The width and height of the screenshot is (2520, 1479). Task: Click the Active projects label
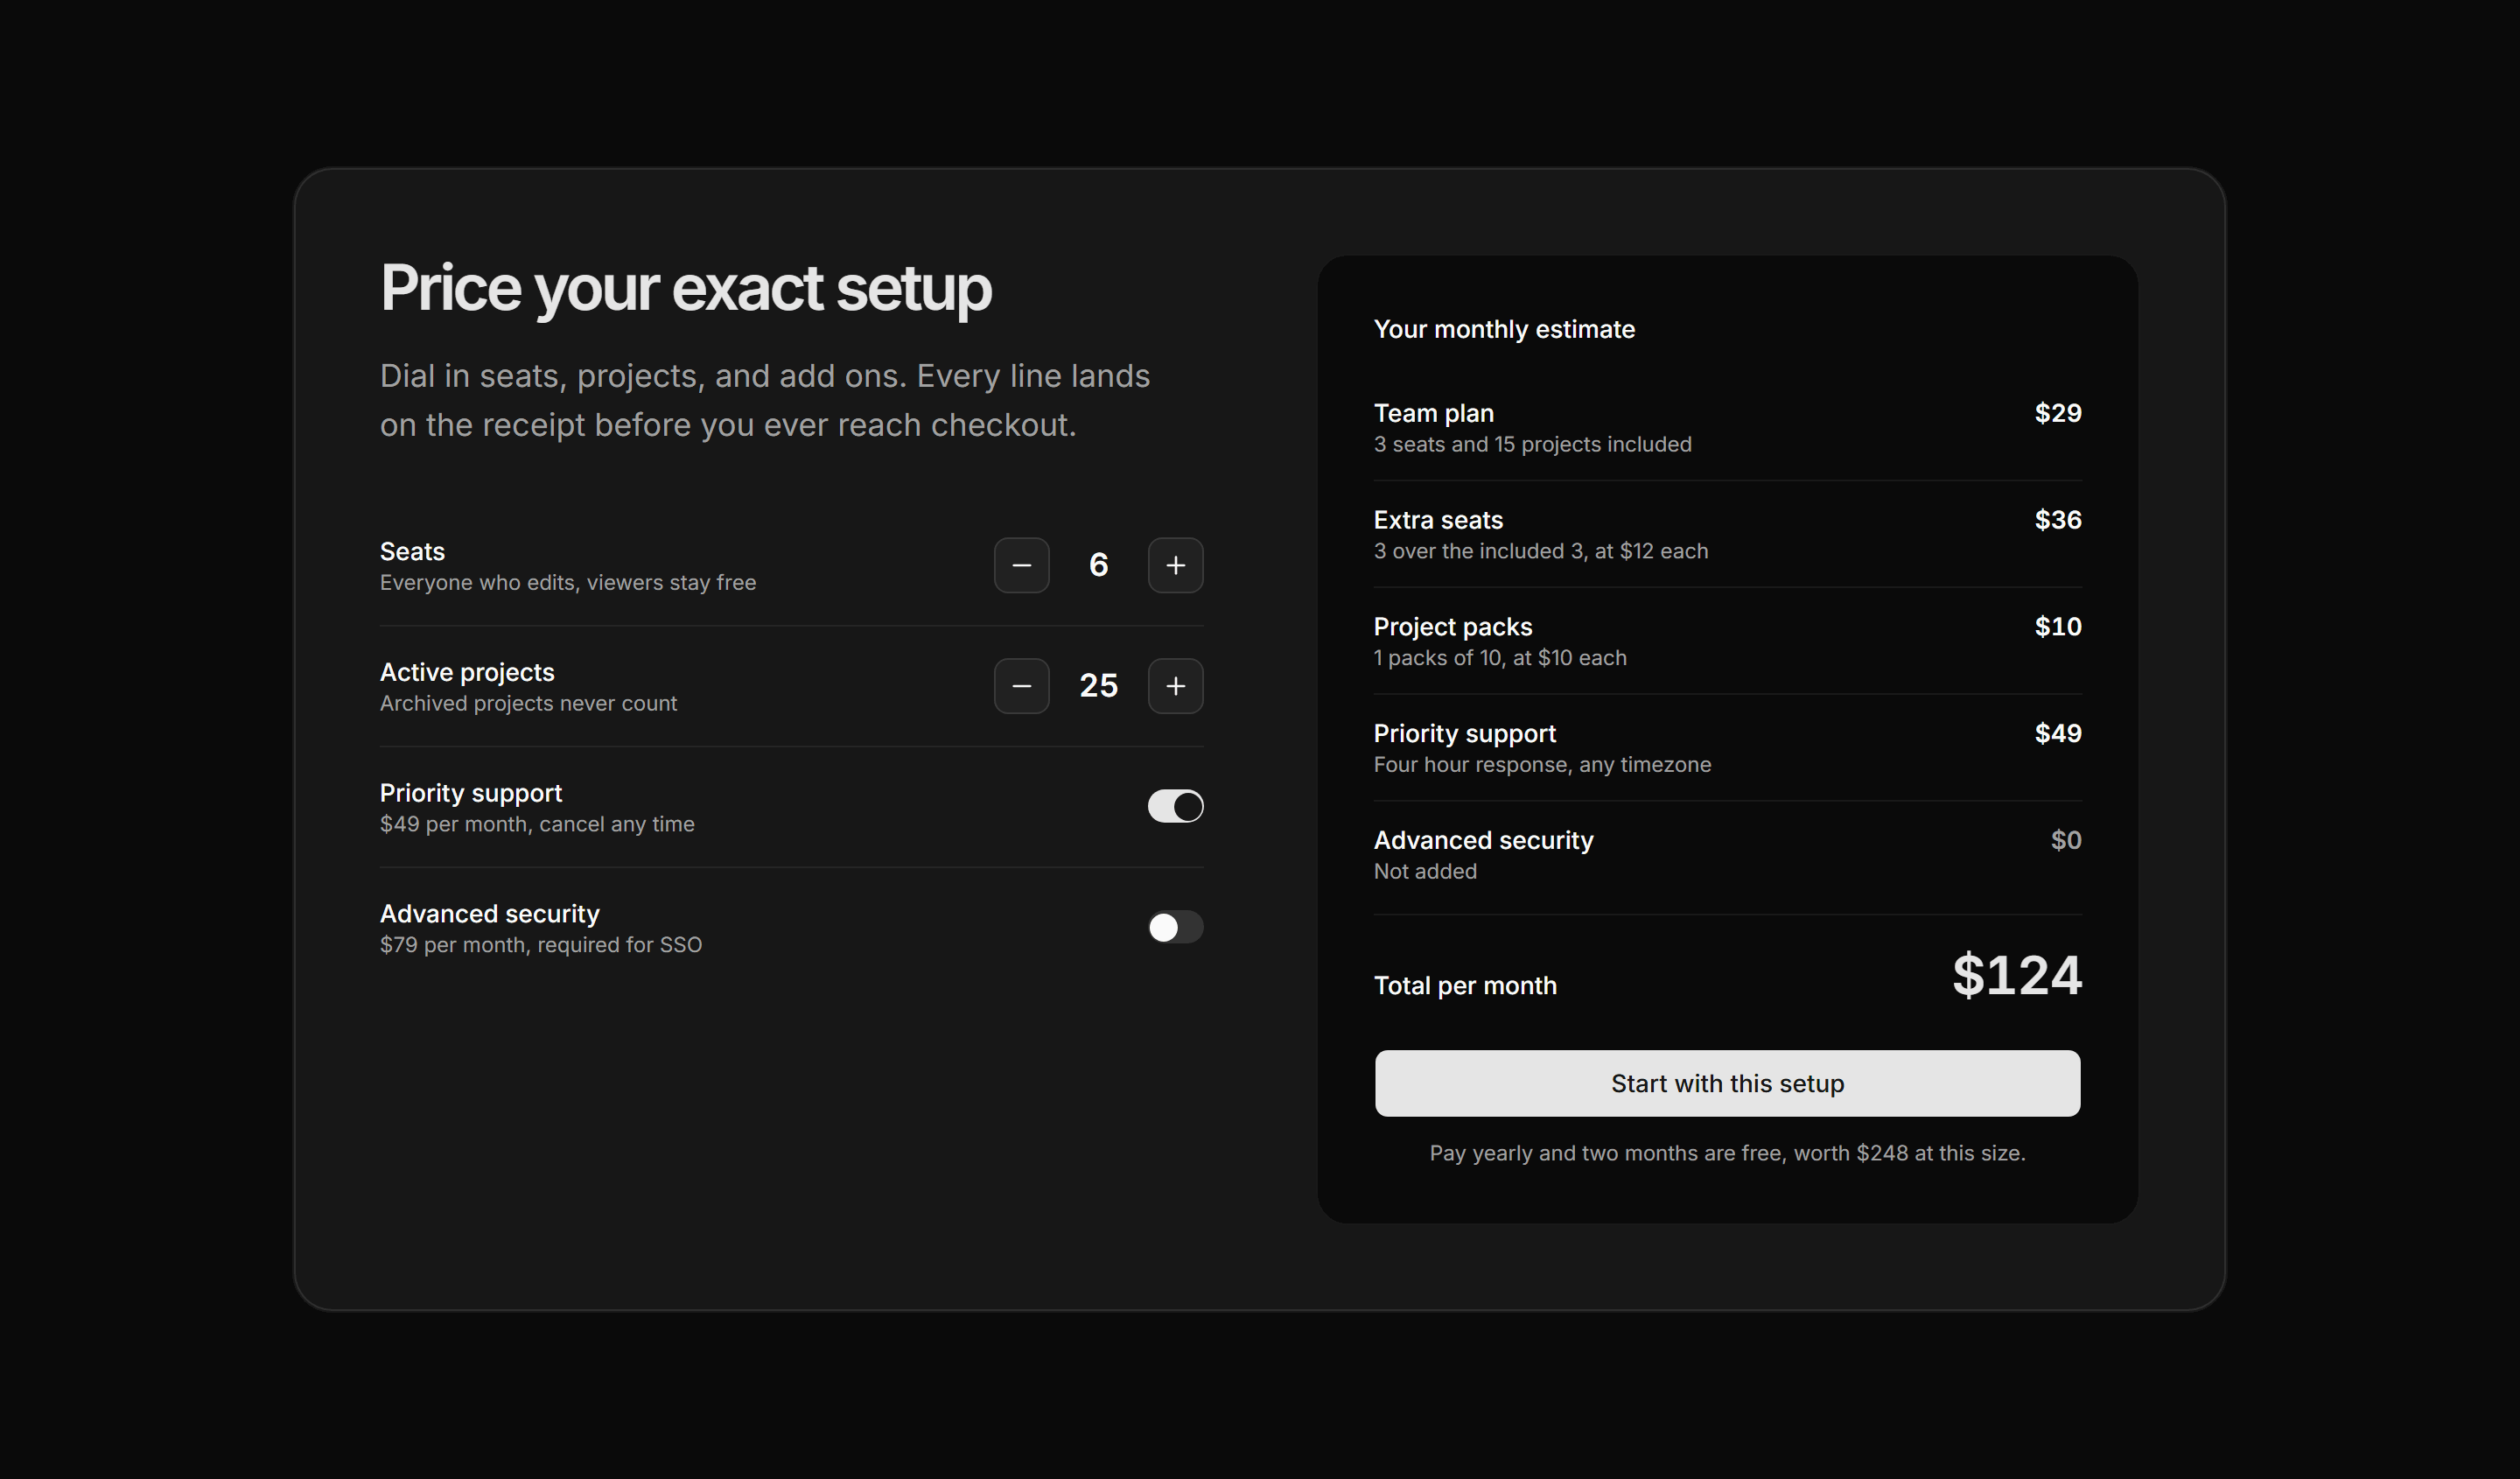pos(467,672)
